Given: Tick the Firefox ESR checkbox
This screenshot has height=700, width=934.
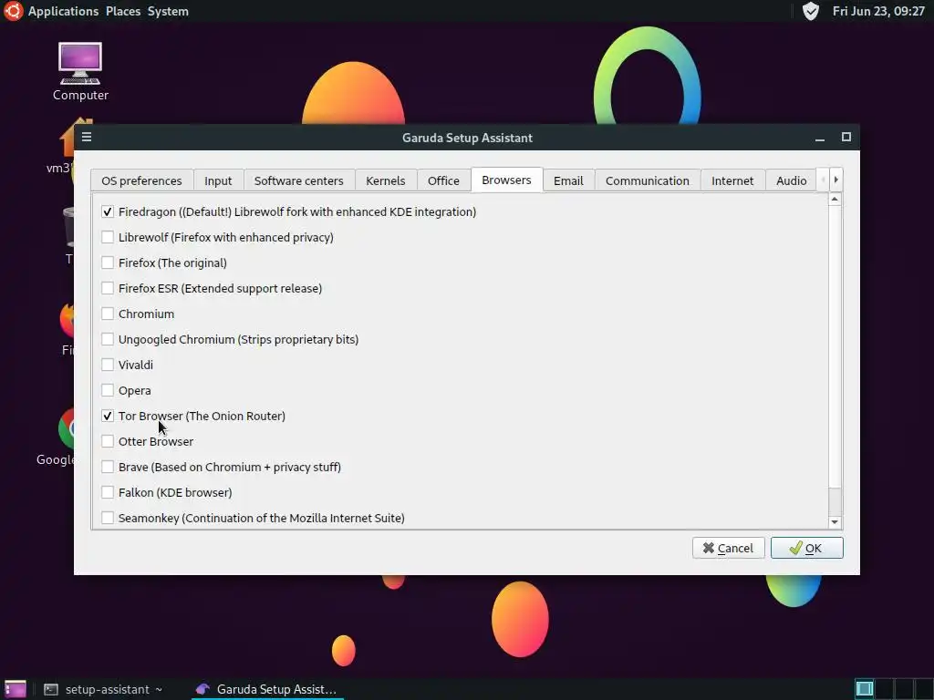Looking at the screenshot, I should click(108, 288).
